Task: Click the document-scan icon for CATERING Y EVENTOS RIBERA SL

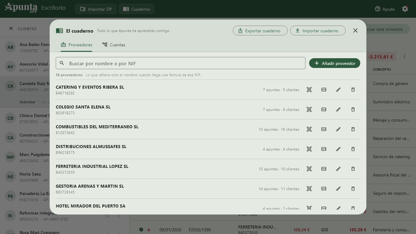Action: coord(309,90)
